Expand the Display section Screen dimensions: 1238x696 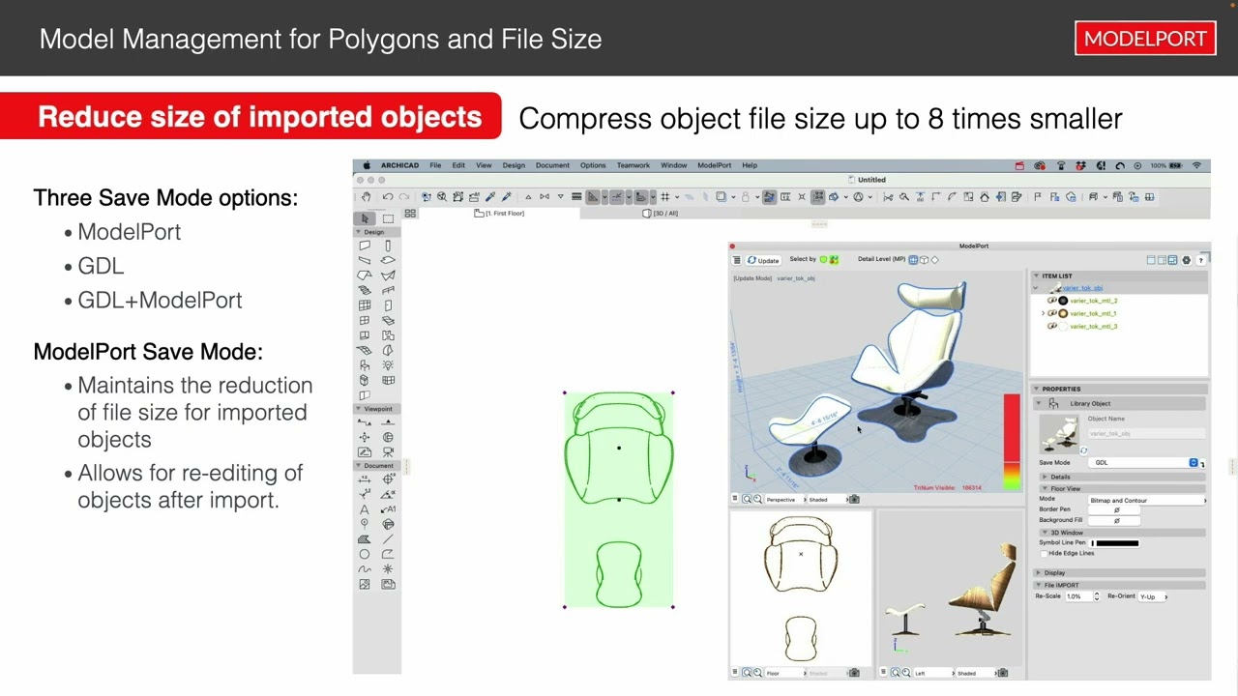[x=1038, y=572]
